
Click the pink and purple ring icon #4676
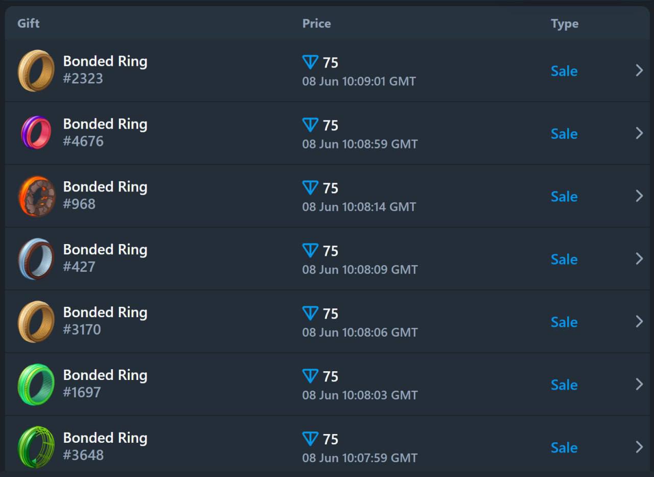36,133
